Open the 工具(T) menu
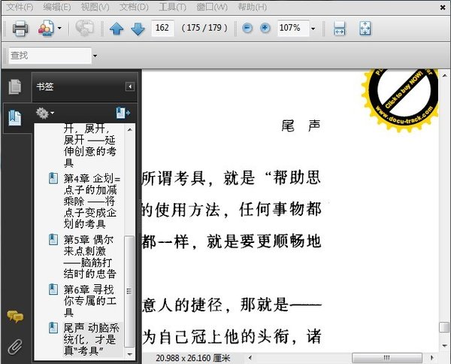Viewport: 451px width, 364px height. click(173, 7)
